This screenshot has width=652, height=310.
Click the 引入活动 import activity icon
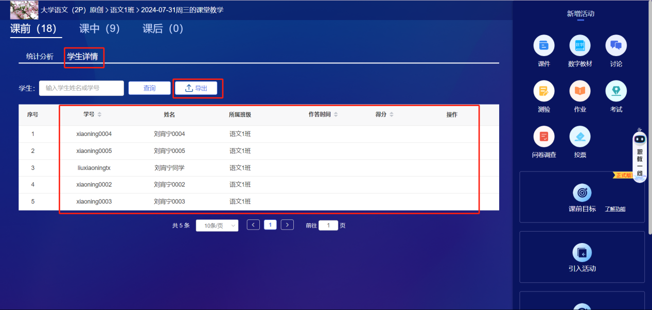(582, 253)
